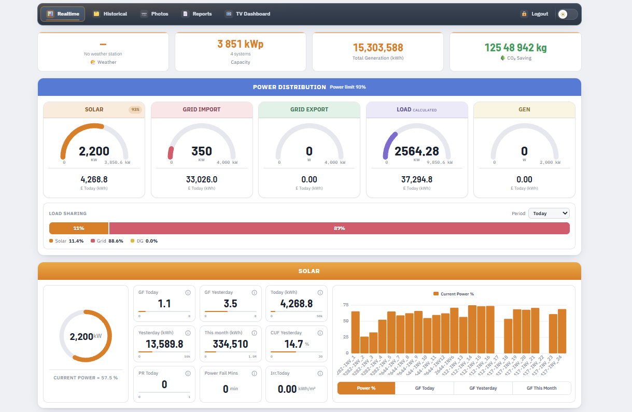Click the 125 48 942 kg CO₂ value
The height and width of the screenshot is (412, 632).
coord(515,48)
